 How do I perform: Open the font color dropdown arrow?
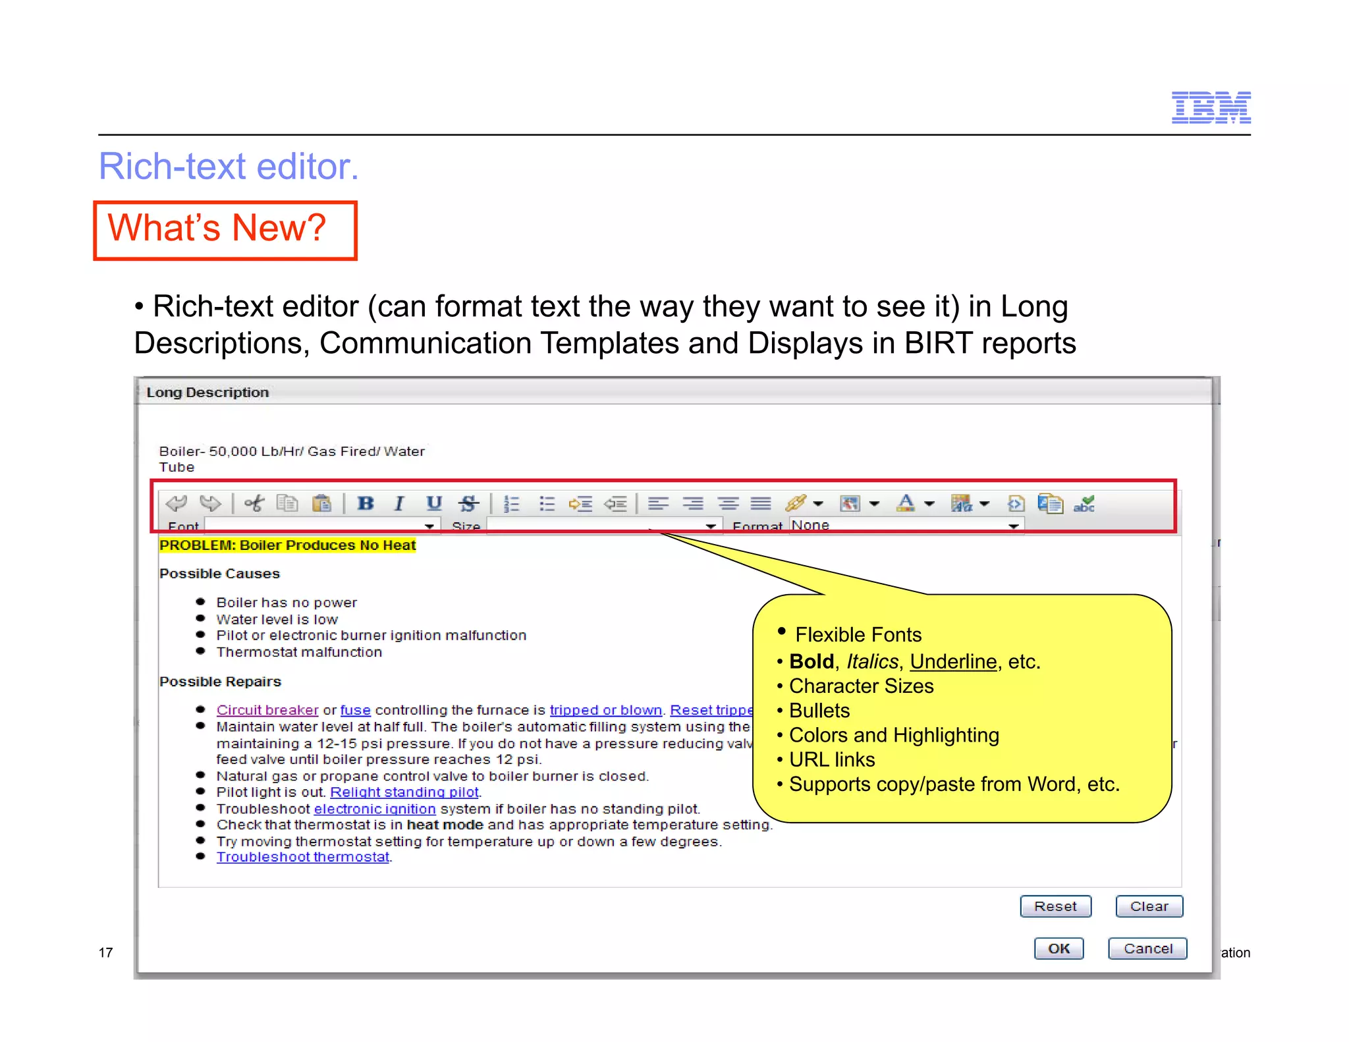tap(929, 504)
